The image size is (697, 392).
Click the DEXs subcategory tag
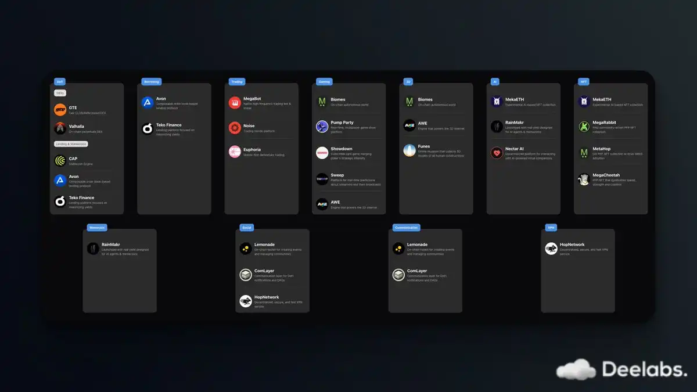tap(60, 93)
